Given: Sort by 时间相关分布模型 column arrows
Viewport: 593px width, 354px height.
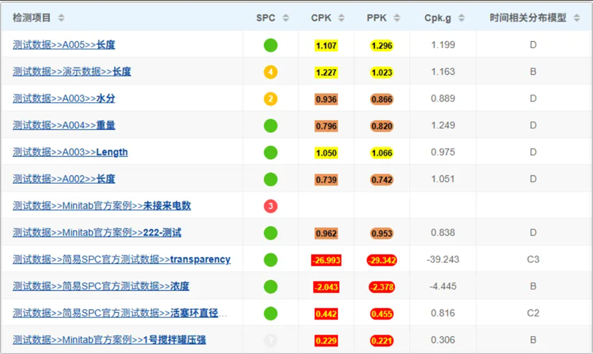Looking at the screenshot, I should [x=577, y=18].
